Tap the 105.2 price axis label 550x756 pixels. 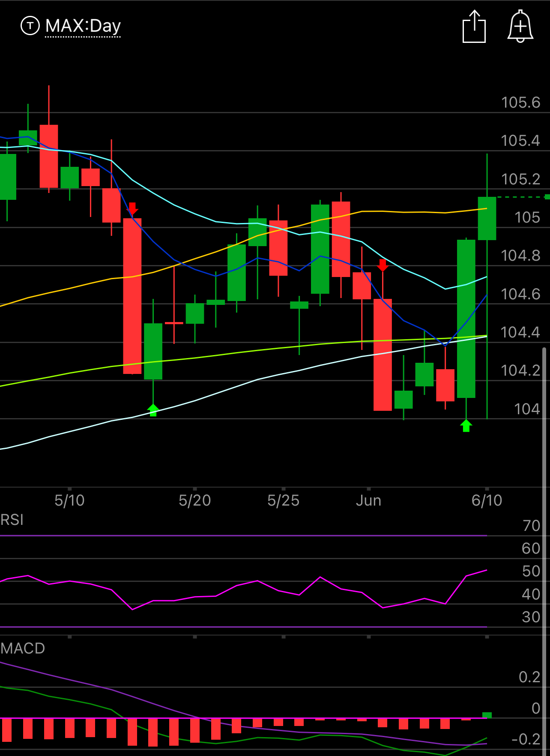point(520,179)
